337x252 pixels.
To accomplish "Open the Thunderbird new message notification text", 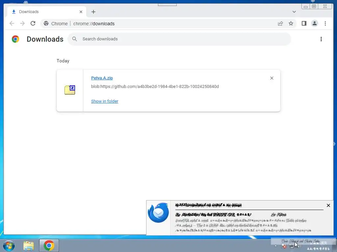I will [208, 205].
